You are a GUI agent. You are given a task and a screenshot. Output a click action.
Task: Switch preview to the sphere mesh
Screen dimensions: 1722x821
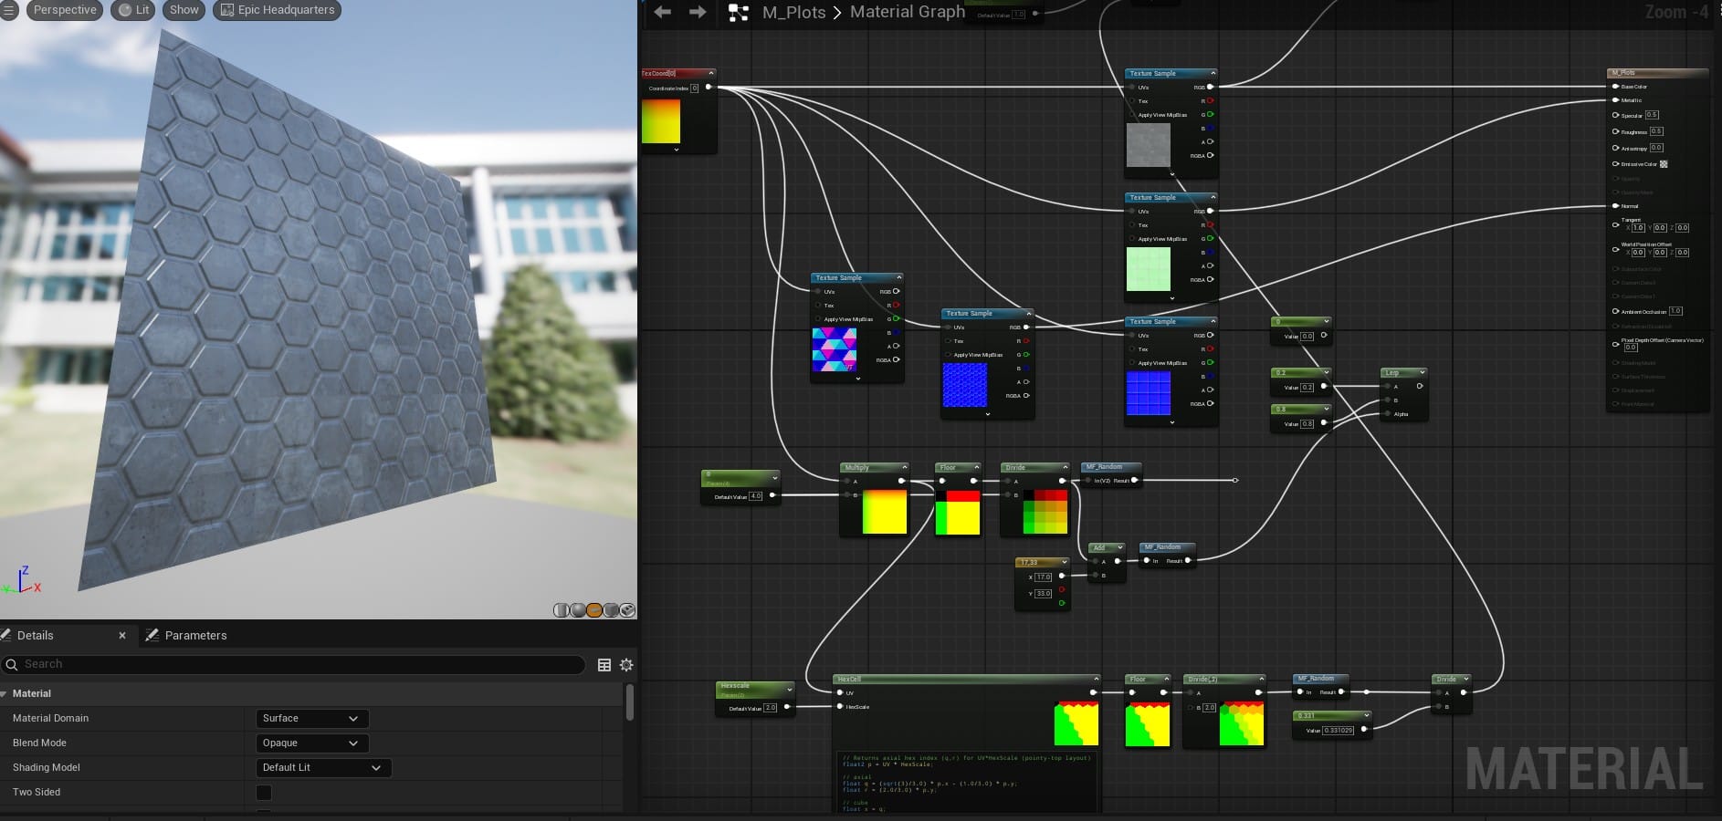578,610
